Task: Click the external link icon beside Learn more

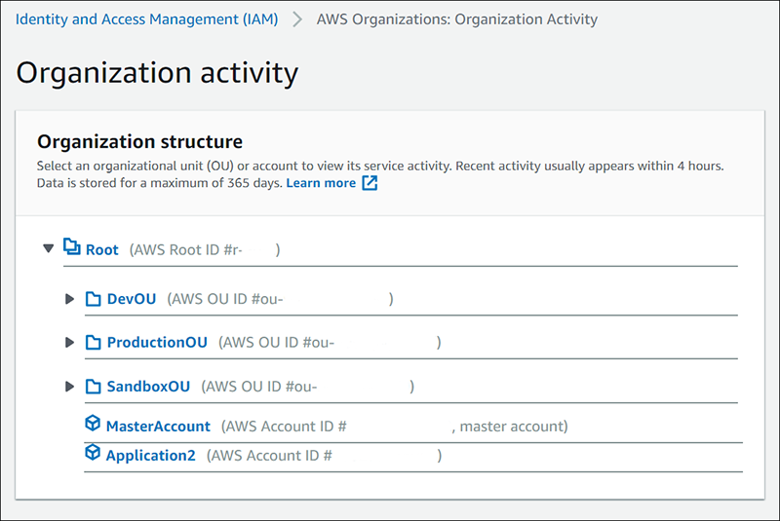Action: (x=370, y=183)
